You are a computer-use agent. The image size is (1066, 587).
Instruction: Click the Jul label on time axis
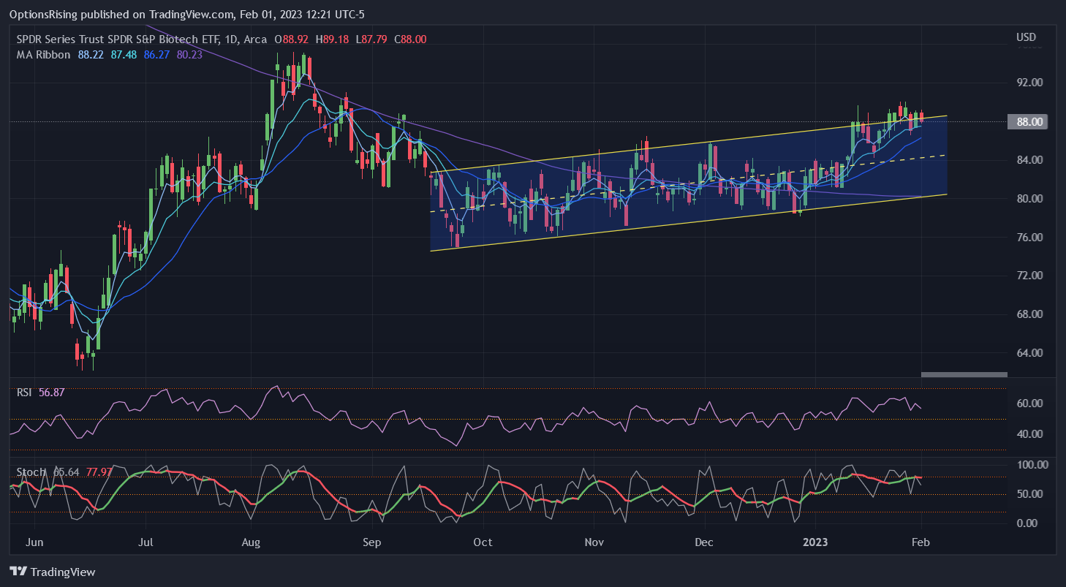[145, 542]
